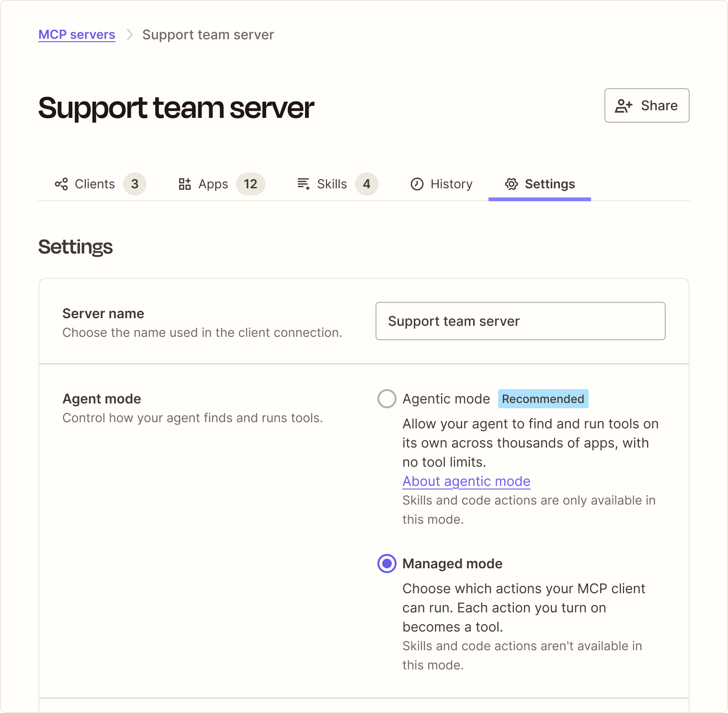Click the Recommended badge next to Agentic mode
The width and height of the screenshot is (728, 713).
coord(543,399)
